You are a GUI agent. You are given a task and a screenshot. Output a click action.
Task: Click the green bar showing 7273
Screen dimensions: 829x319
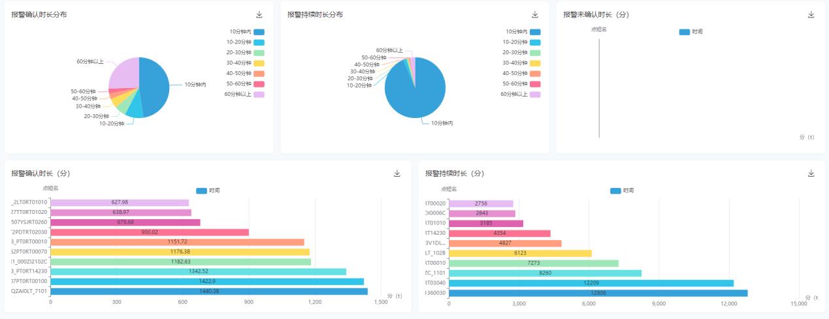click(x=533, y=264)
